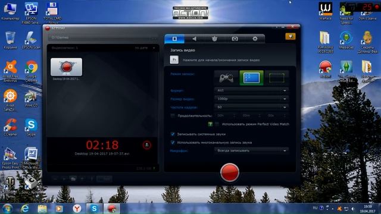Open the EPSON Scan desktop icon

[31, 40]
